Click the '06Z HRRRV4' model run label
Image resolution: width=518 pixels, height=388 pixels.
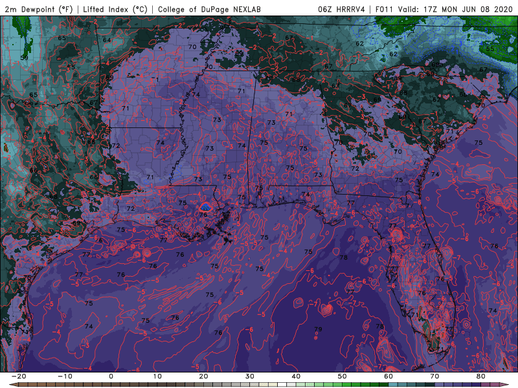pyautogui.click(x=341, y=10)
